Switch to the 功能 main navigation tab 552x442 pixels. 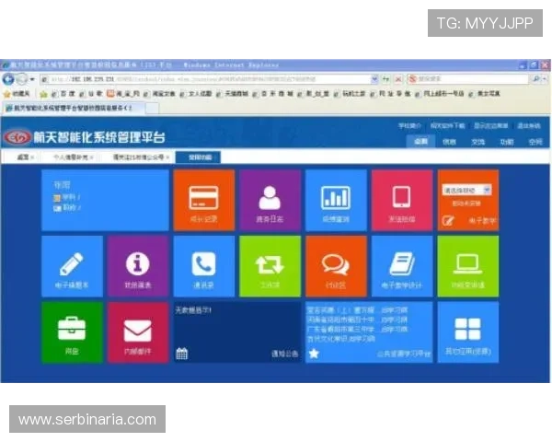point(507,142)
